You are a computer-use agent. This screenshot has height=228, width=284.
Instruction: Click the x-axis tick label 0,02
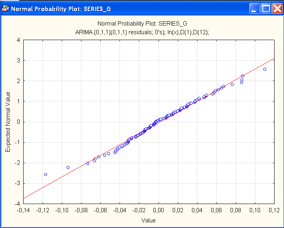tap(178, 210)
